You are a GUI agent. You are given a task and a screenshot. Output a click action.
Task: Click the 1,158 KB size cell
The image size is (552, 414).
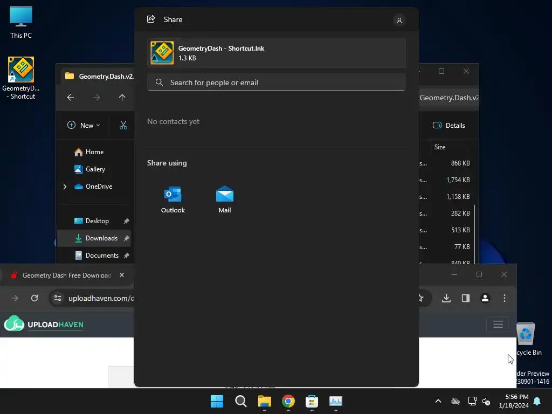pos(458,197)
